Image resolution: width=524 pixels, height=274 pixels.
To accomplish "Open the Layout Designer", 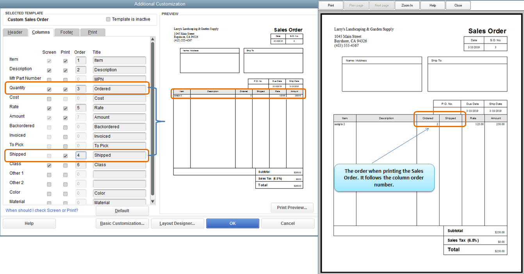I will tap(177, 223).
